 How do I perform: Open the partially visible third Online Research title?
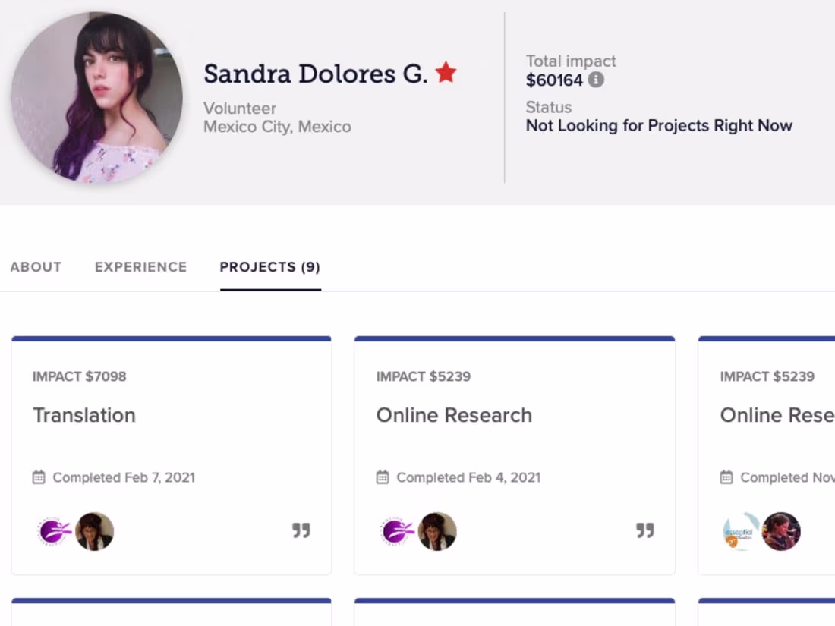[777, 415]
